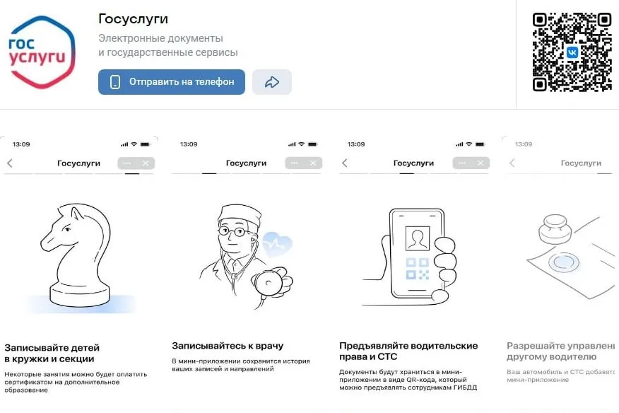Go back in the faded fourth screenshot
This screenshot has height=413, width=619.
[x=512, y=163]
